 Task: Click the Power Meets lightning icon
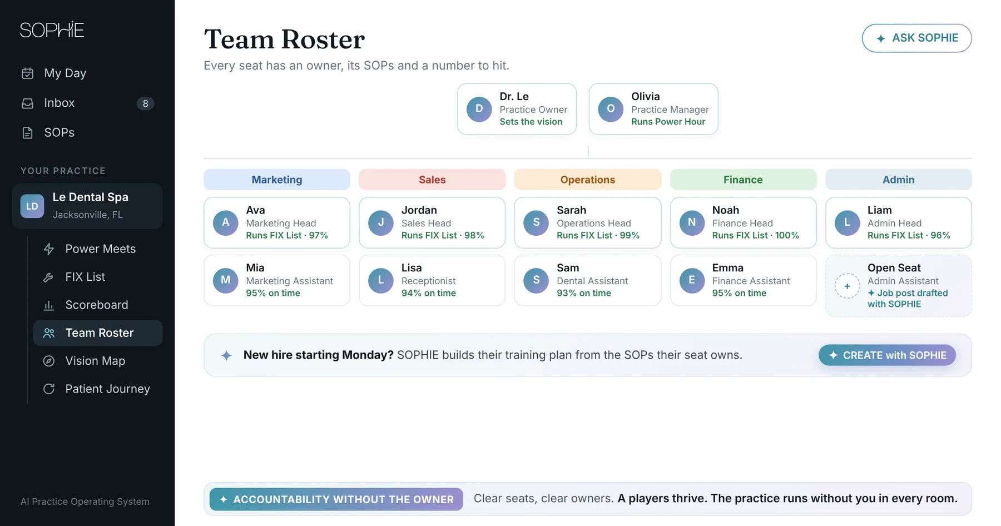click(49, 249)
